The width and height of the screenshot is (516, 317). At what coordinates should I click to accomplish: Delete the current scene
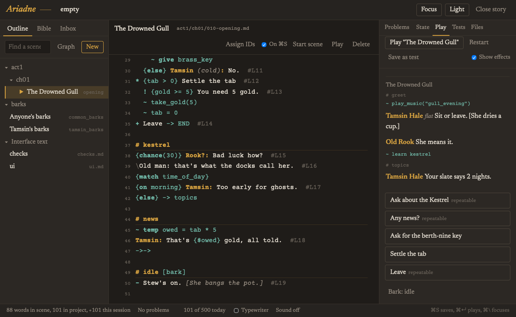tap(361, 44)
